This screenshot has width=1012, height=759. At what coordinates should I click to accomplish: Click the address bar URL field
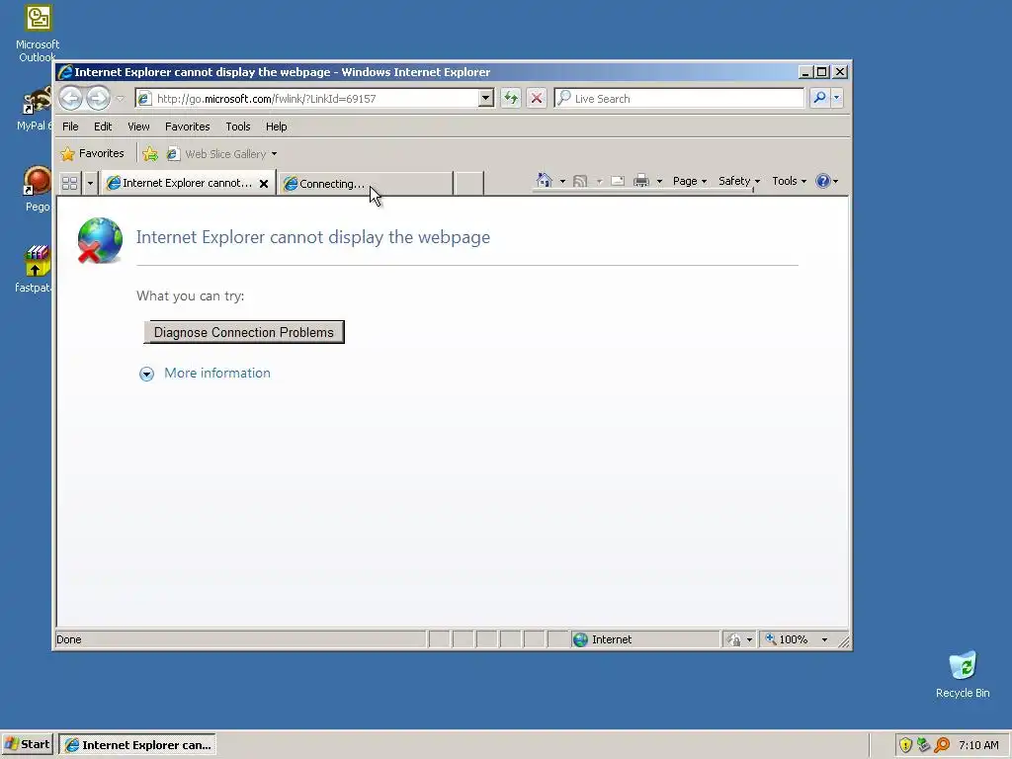[316, 98]
